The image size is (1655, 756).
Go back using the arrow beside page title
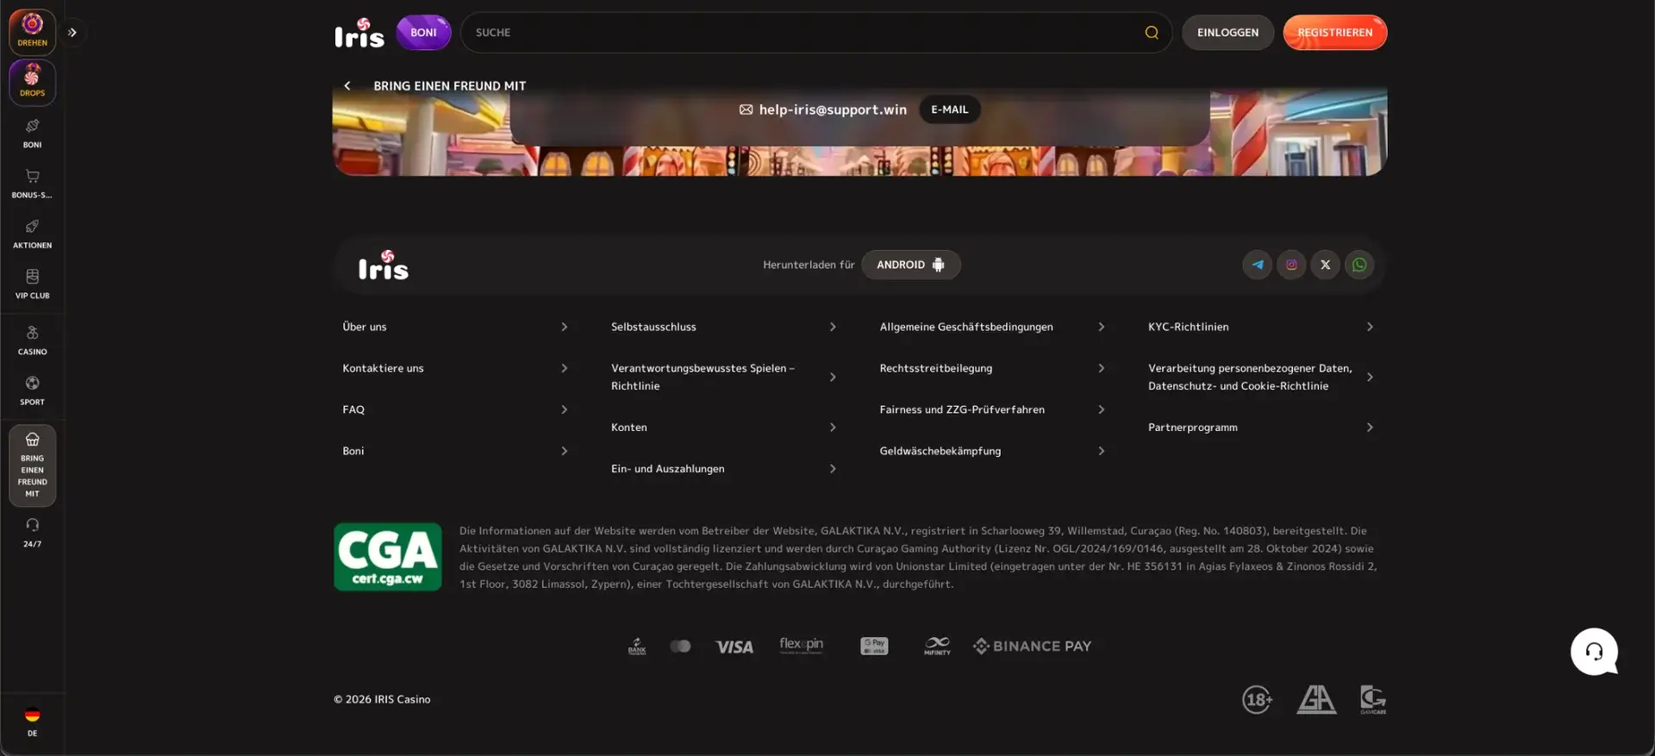(x=347, y=85)
